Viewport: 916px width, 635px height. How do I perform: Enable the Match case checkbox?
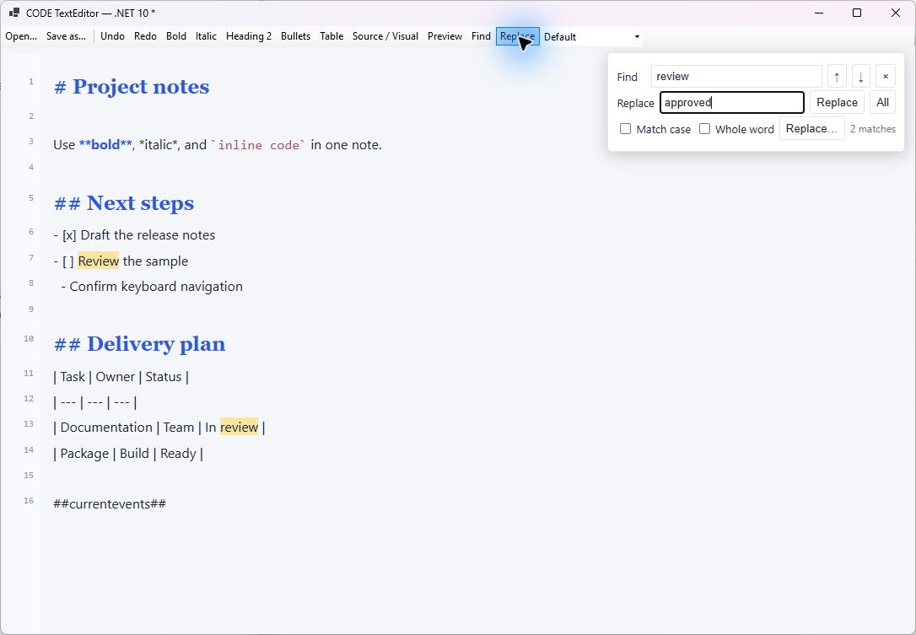(625, 128)
